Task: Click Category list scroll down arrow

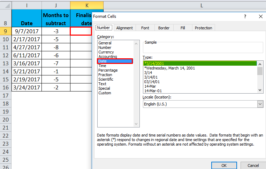Action: [x=136, y=124]
